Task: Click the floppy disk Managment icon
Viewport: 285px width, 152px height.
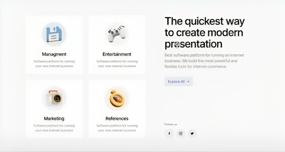Action: point(54,34)
